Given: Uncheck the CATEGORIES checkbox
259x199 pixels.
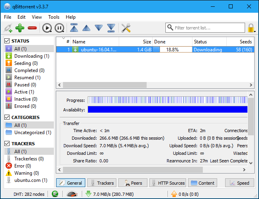Looking at the screenshot, I should pyautogui.click(x=7, y=117).
